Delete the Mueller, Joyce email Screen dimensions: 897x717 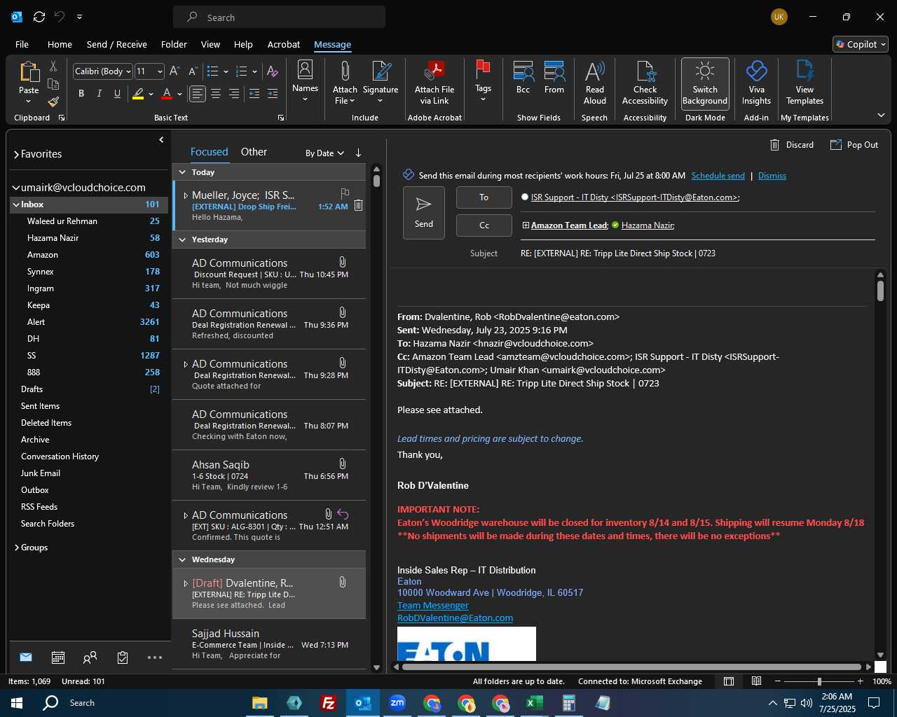click(358, 205)
